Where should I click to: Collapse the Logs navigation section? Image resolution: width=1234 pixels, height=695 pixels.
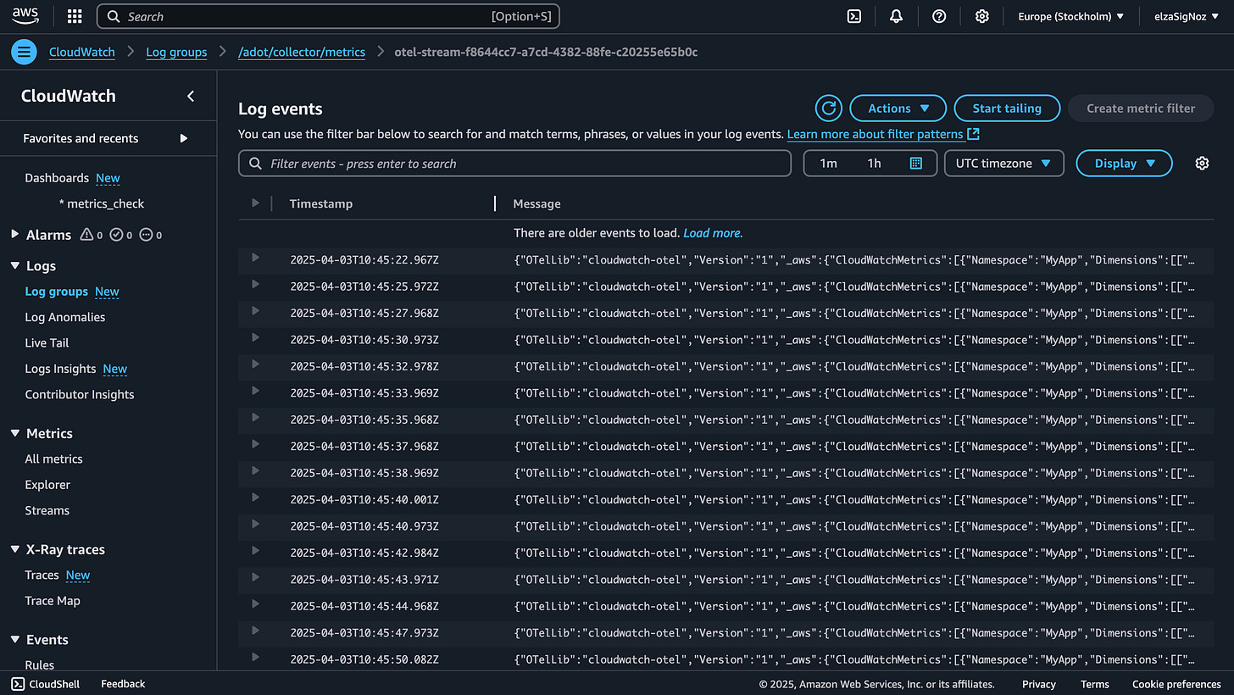tap(14, 265)
